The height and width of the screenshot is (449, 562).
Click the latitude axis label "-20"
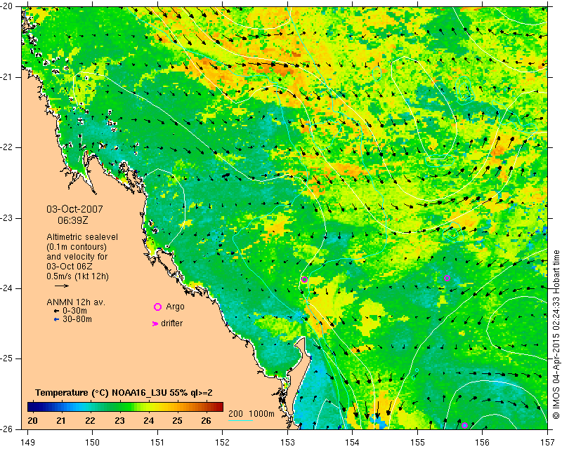point(7,6)
